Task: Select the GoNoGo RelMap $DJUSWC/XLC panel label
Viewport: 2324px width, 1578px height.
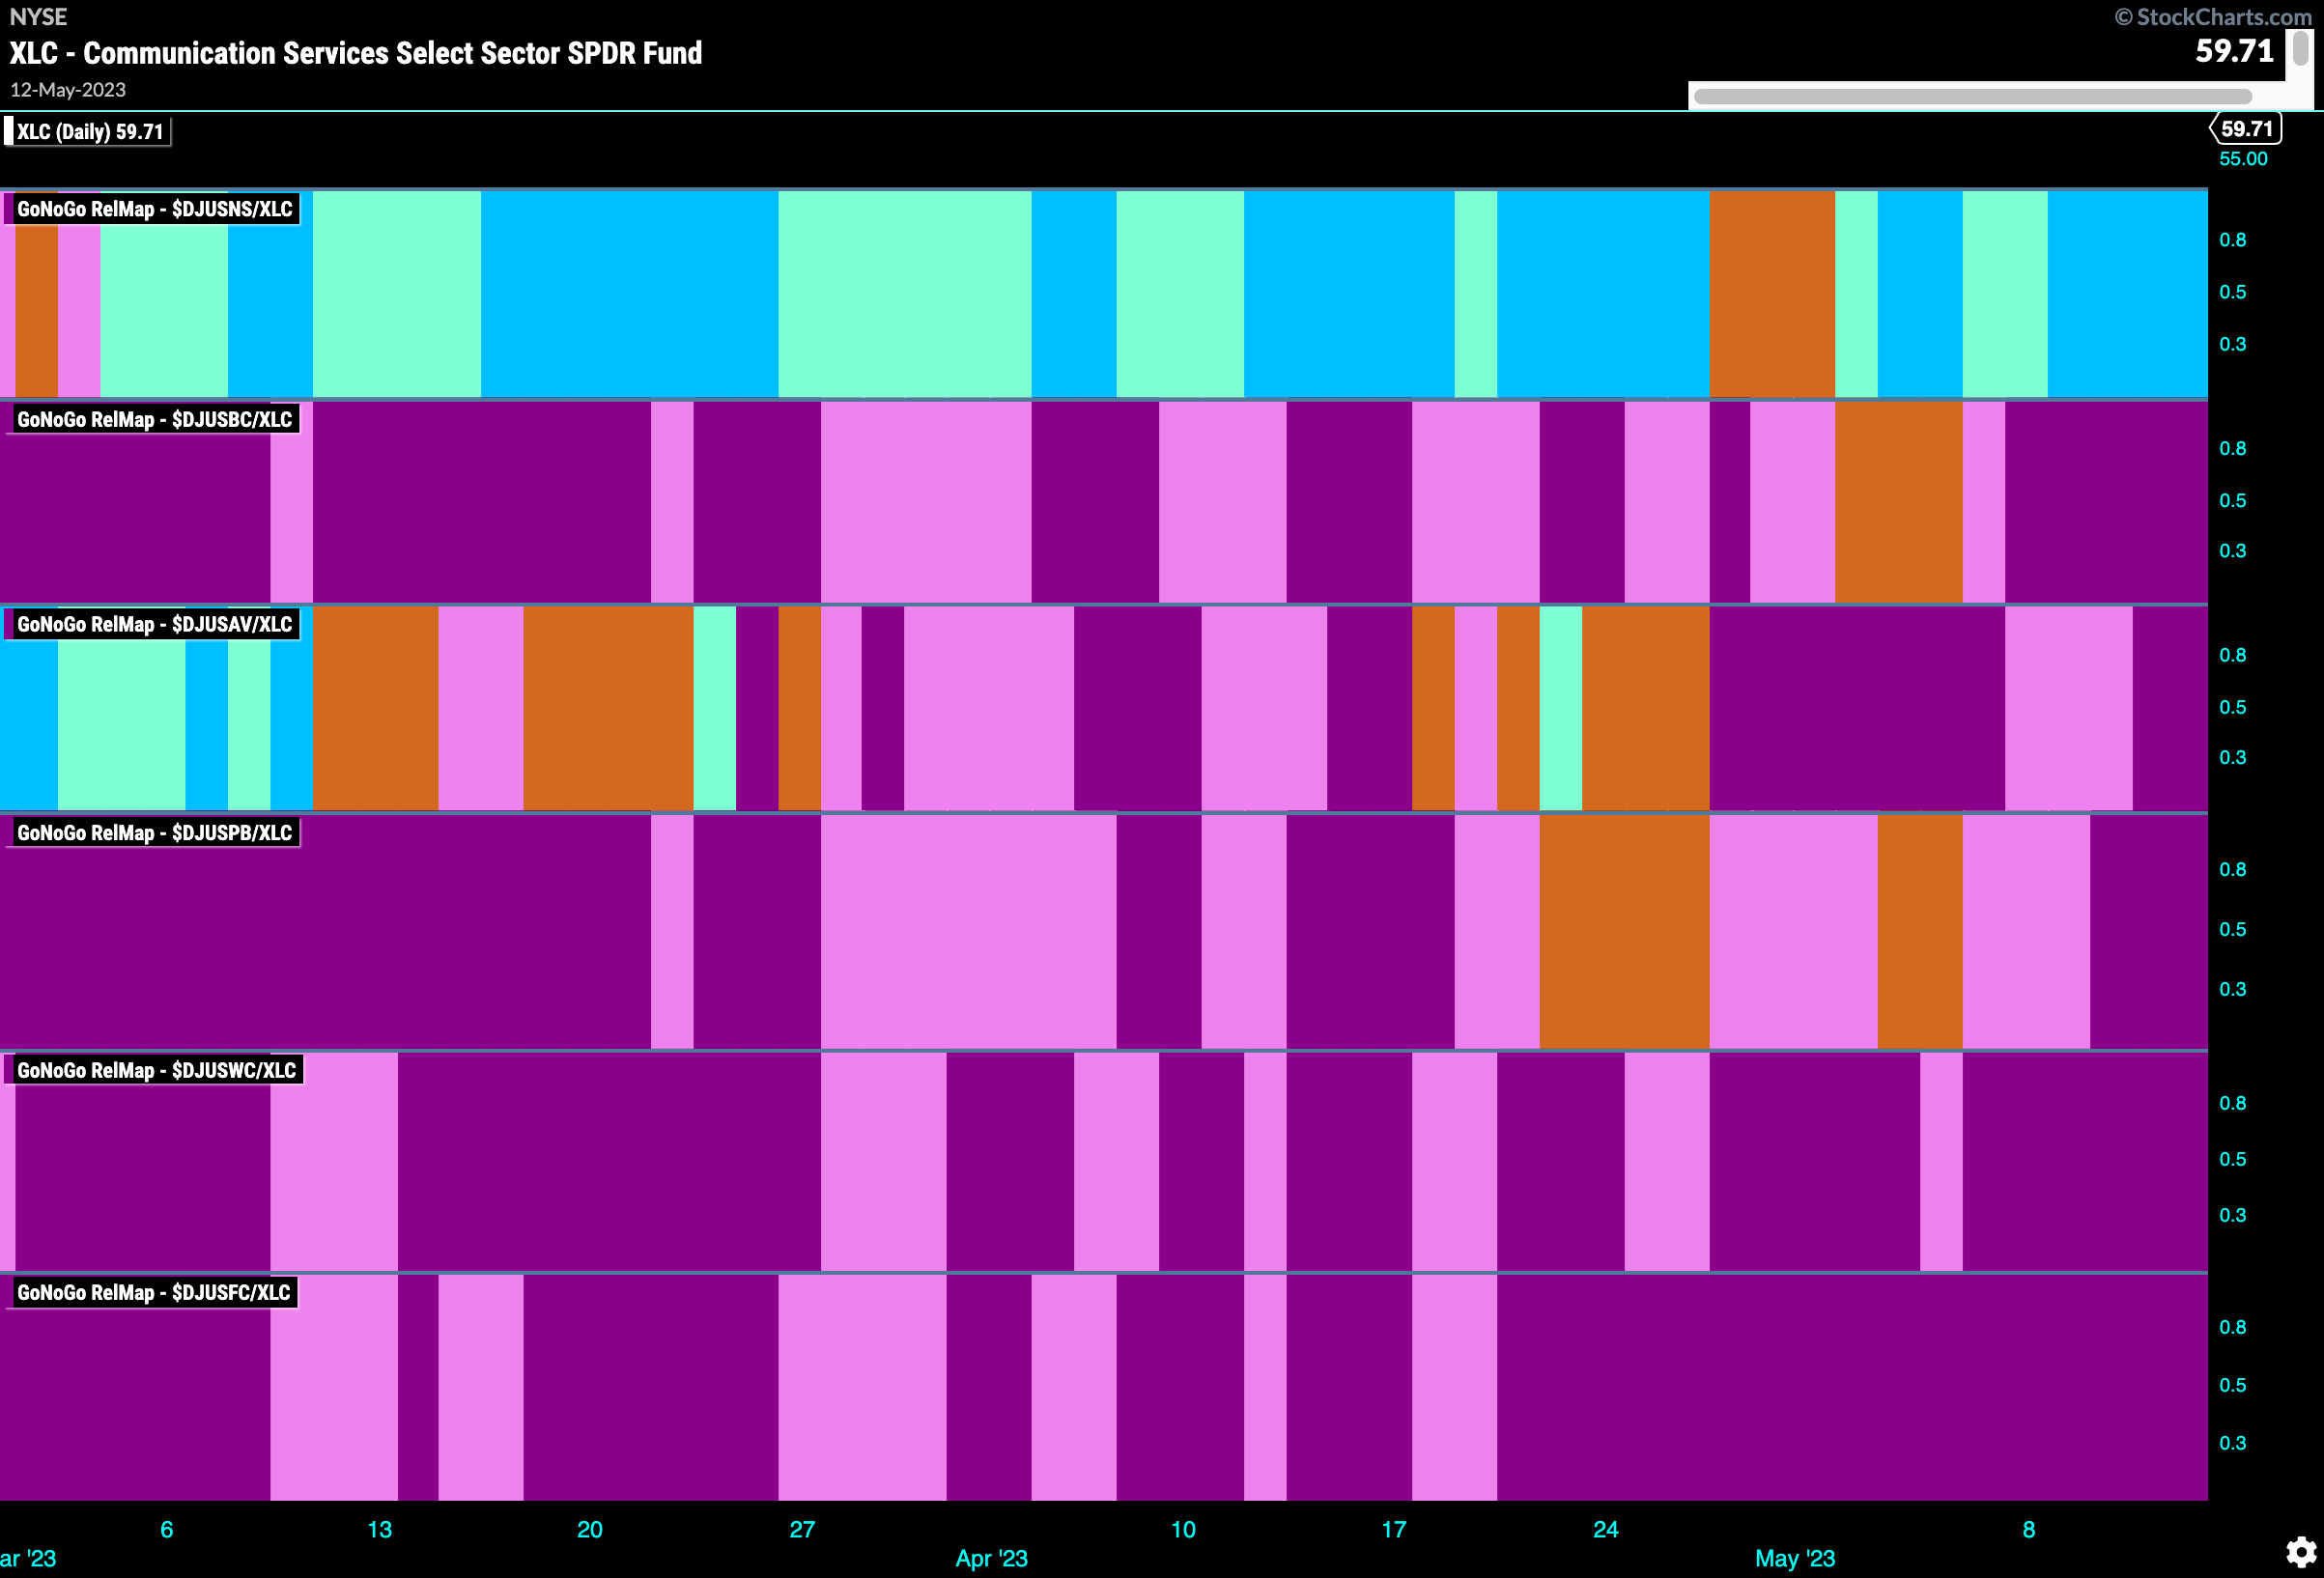Action: tap(155, 1070)
